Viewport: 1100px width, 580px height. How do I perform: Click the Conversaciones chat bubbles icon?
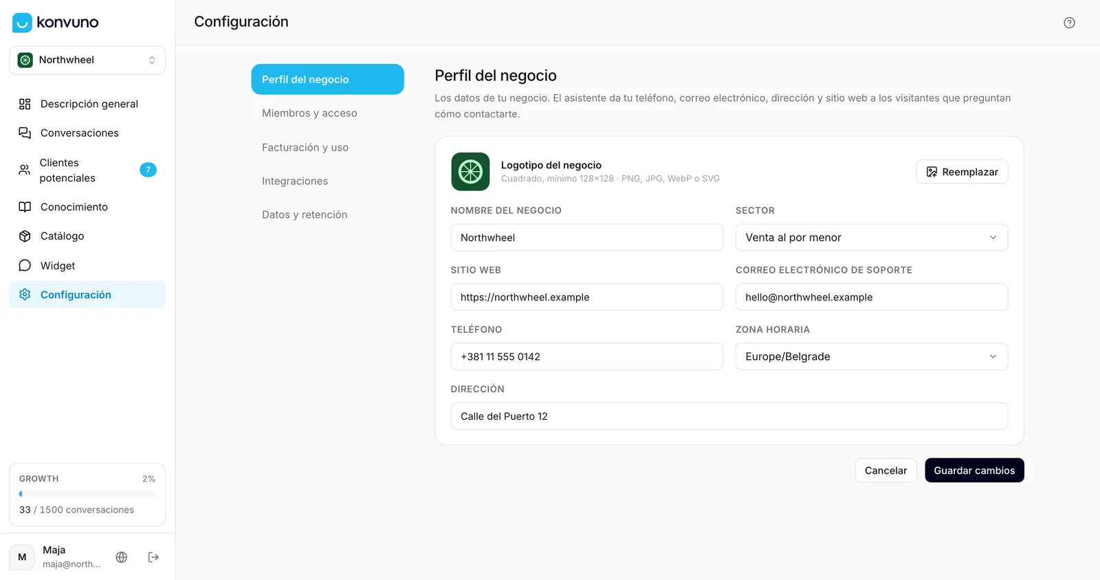25,133
